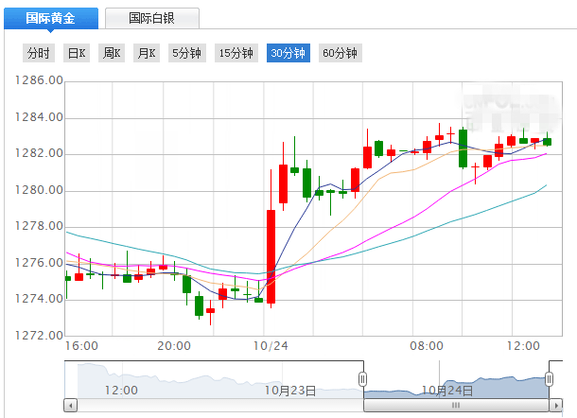Open the 国际白银 tab
Image resolution: width=577 pixels, height=418 pixels.
tap(151, 18)
